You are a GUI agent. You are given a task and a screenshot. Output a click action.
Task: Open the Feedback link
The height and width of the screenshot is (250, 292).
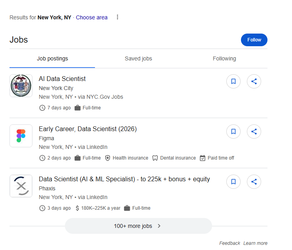click(229, 243)
